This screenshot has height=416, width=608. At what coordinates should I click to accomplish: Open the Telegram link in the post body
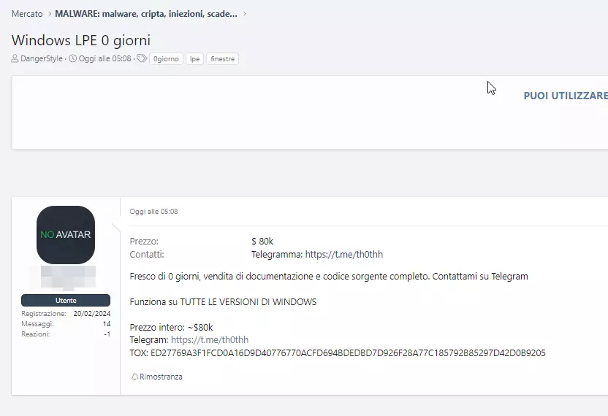click(210, 339)
